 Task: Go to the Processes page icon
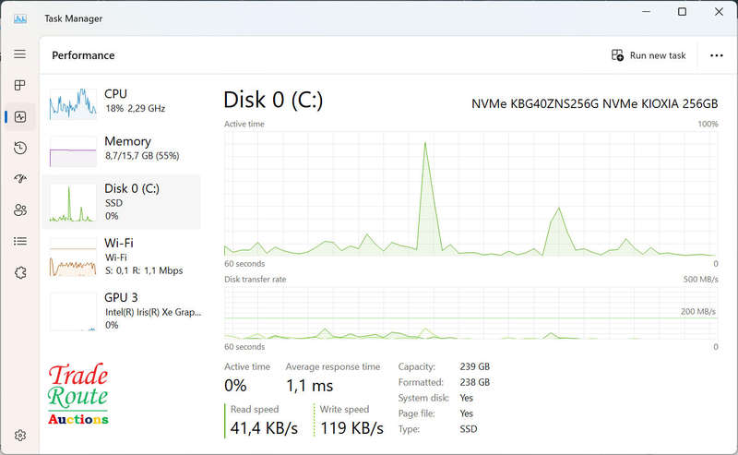click(x=19, y=86)
